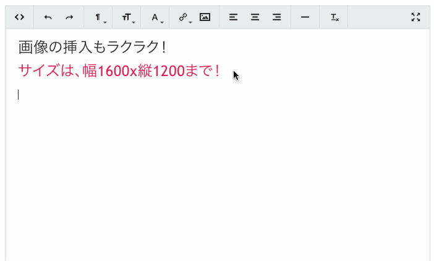Click the text 画像の挿入もラクラク!
This screenshot has width=434, height=261.
93,47
